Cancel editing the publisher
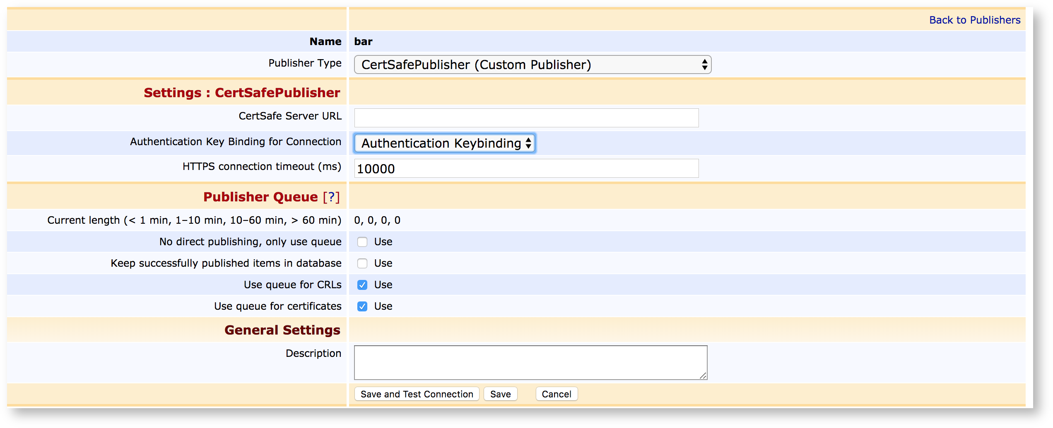The width and height of the screenshot is (1053, 428). 556,394
